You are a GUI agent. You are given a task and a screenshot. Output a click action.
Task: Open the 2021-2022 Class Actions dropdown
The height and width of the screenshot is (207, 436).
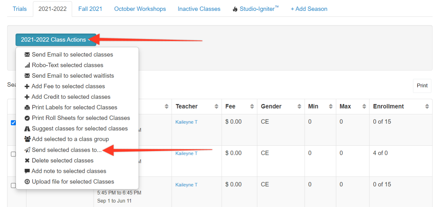[56, 40]
